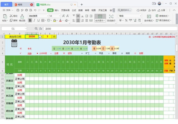Go to the 首页 home tab
178x124 pixels.
click(6, 4)
